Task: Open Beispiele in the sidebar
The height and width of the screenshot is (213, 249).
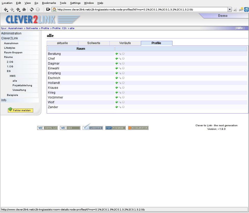Action: (13, 95)
